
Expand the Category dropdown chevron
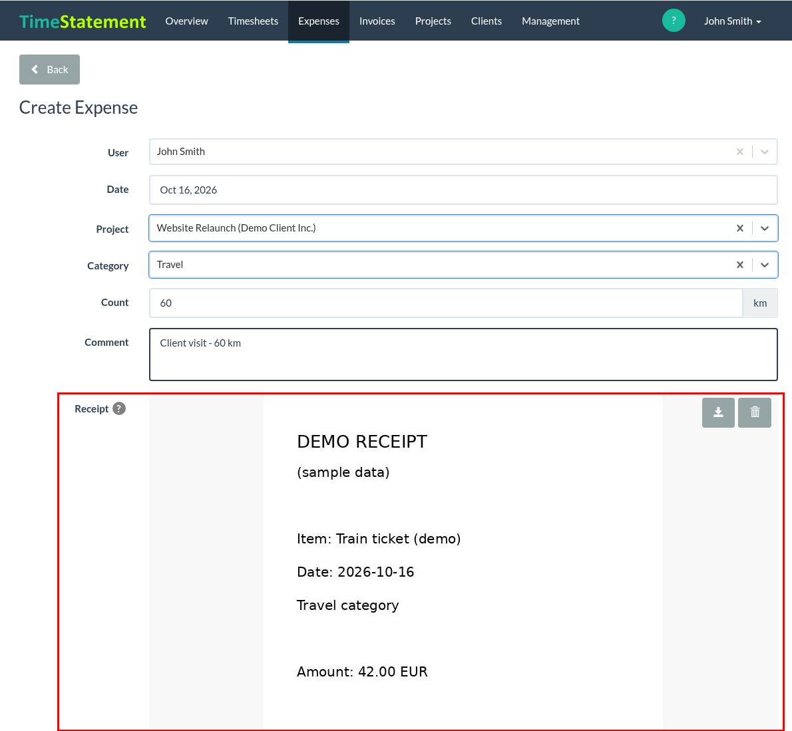[765, 265]
